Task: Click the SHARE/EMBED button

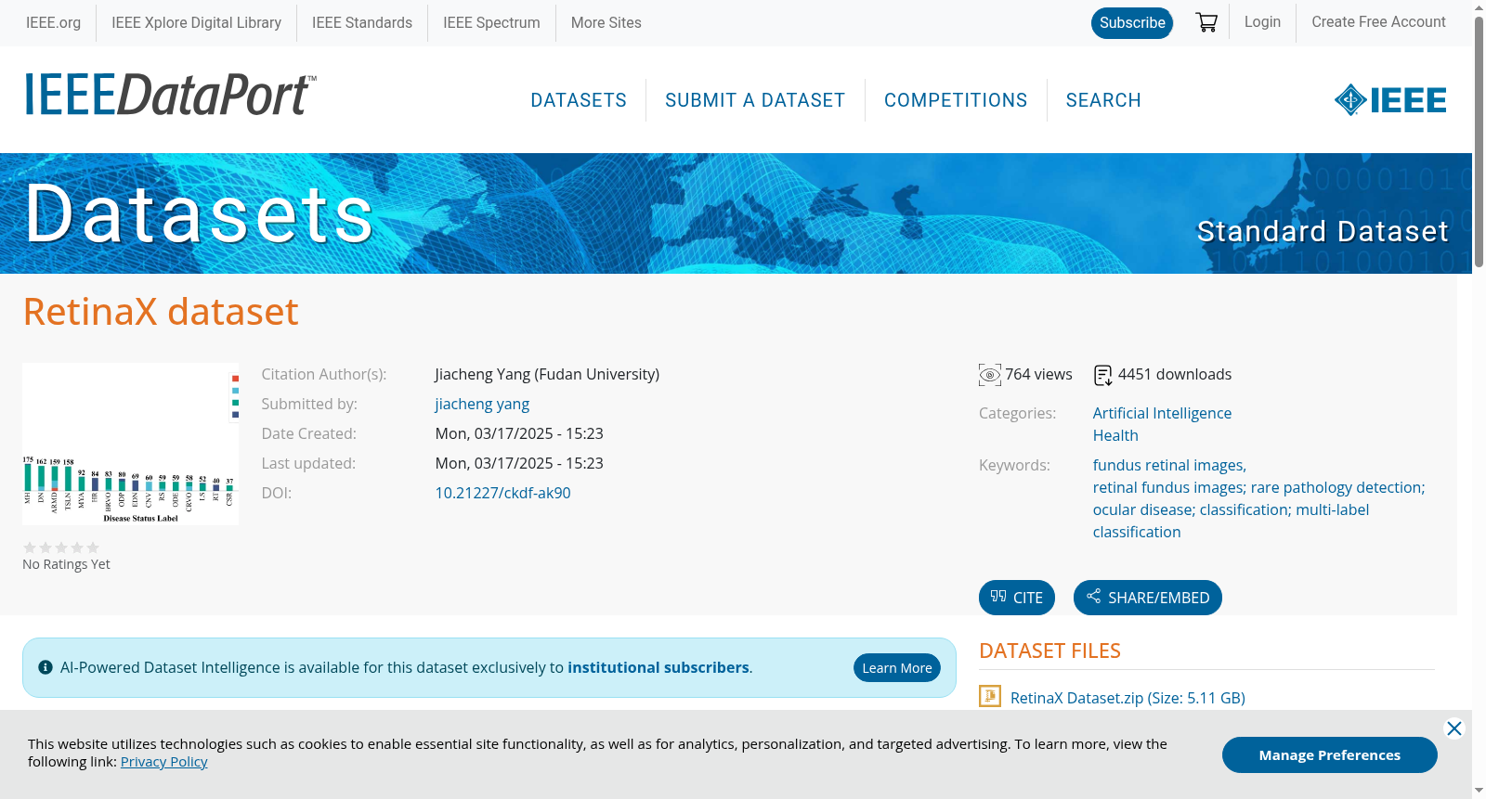Action: [x=1148, y=598]
